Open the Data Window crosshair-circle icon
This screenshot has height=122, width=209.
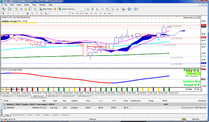21,9
